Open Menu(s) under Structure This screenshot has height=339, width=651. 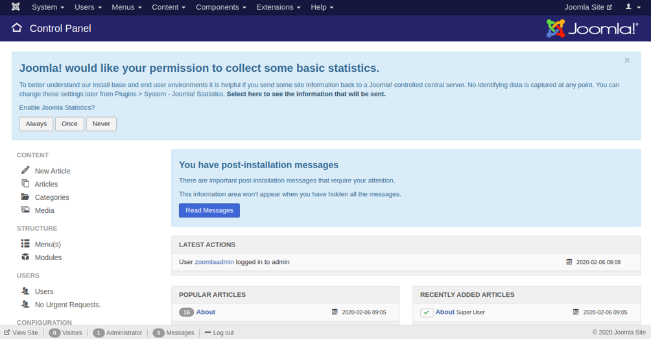(48, 245)
